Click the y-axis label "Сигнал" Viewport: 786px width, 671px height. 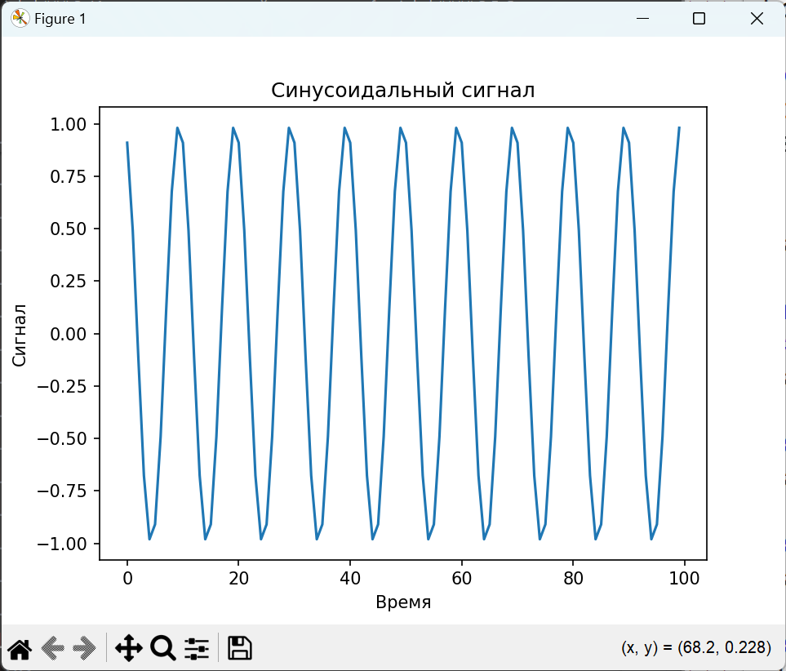pyautogui.click(x=20, y=334)
